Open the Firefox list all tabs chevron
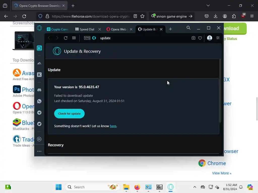 208,6
